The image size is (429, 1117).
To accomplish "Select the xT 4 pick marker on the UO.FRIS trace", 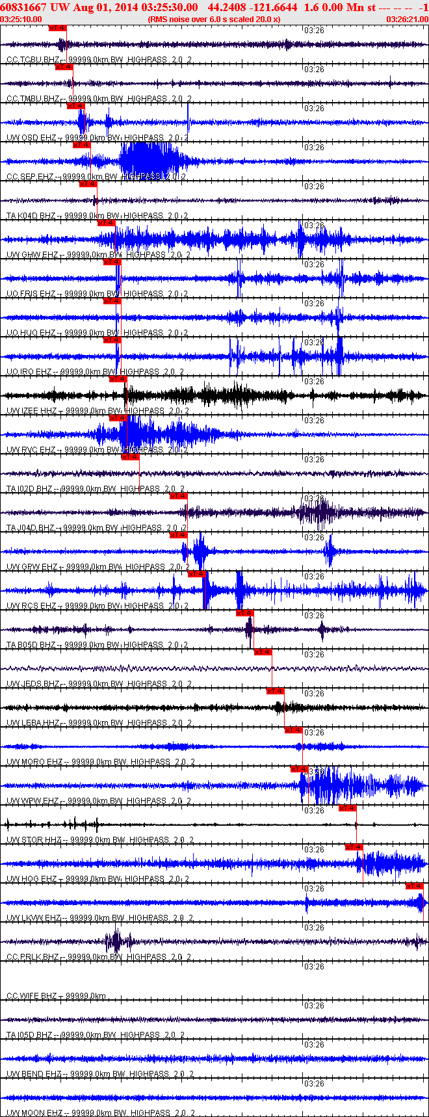I will 112,262.
